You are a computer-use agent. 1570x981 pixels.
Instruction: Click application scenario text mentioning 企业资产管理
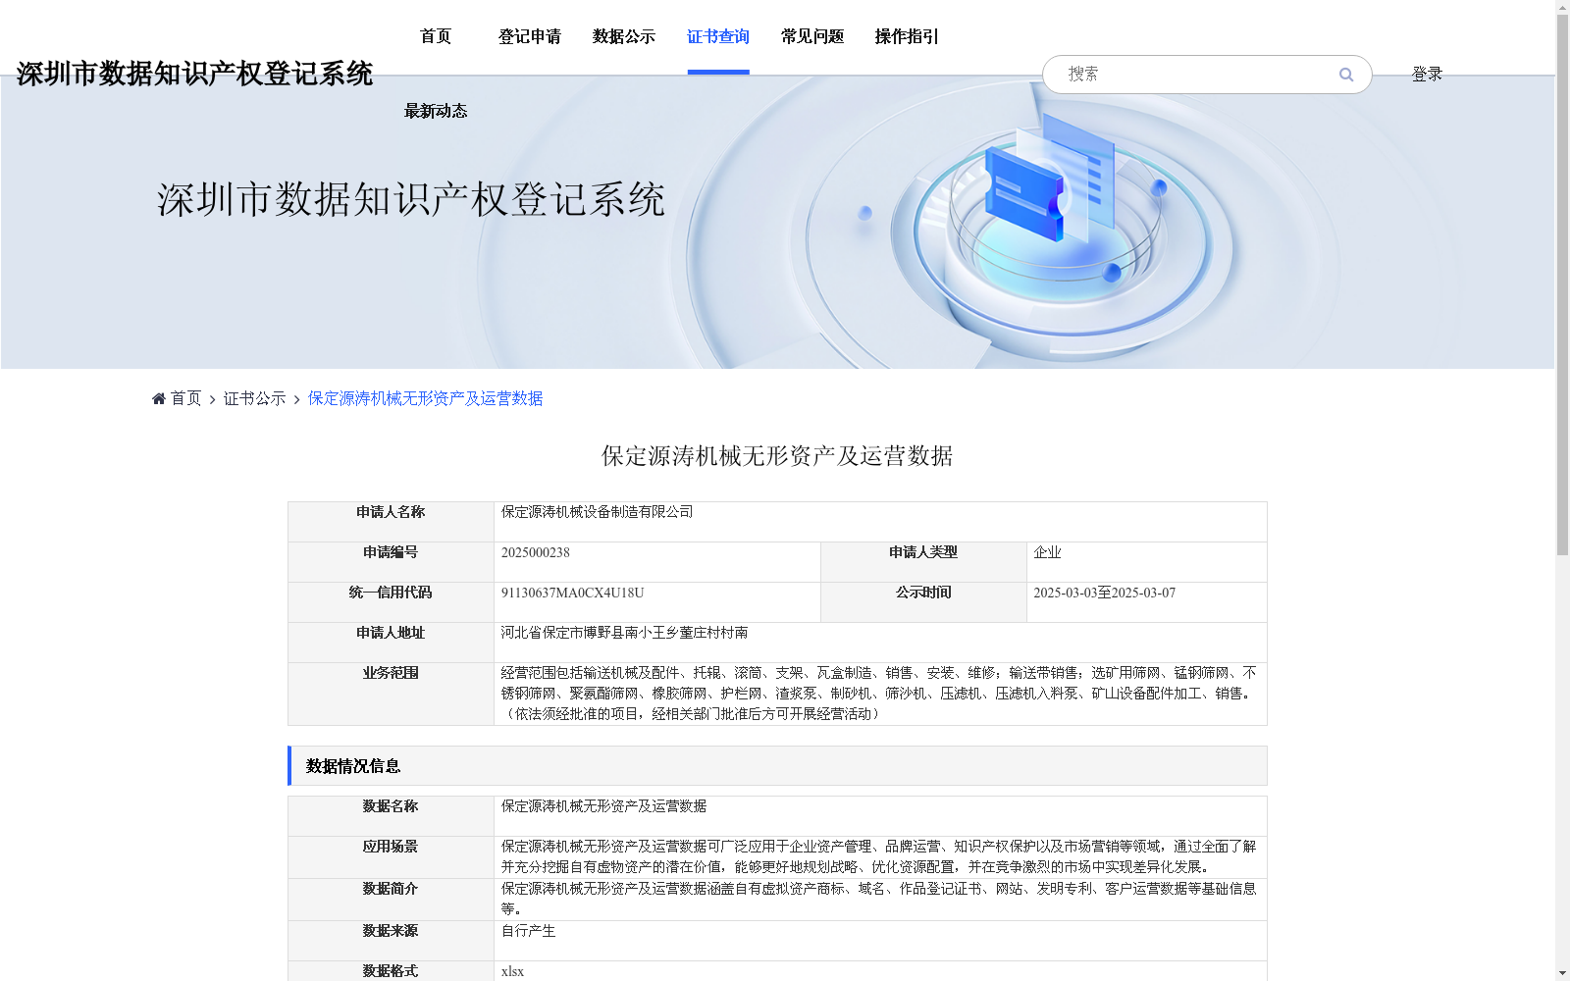coord(878,856)
